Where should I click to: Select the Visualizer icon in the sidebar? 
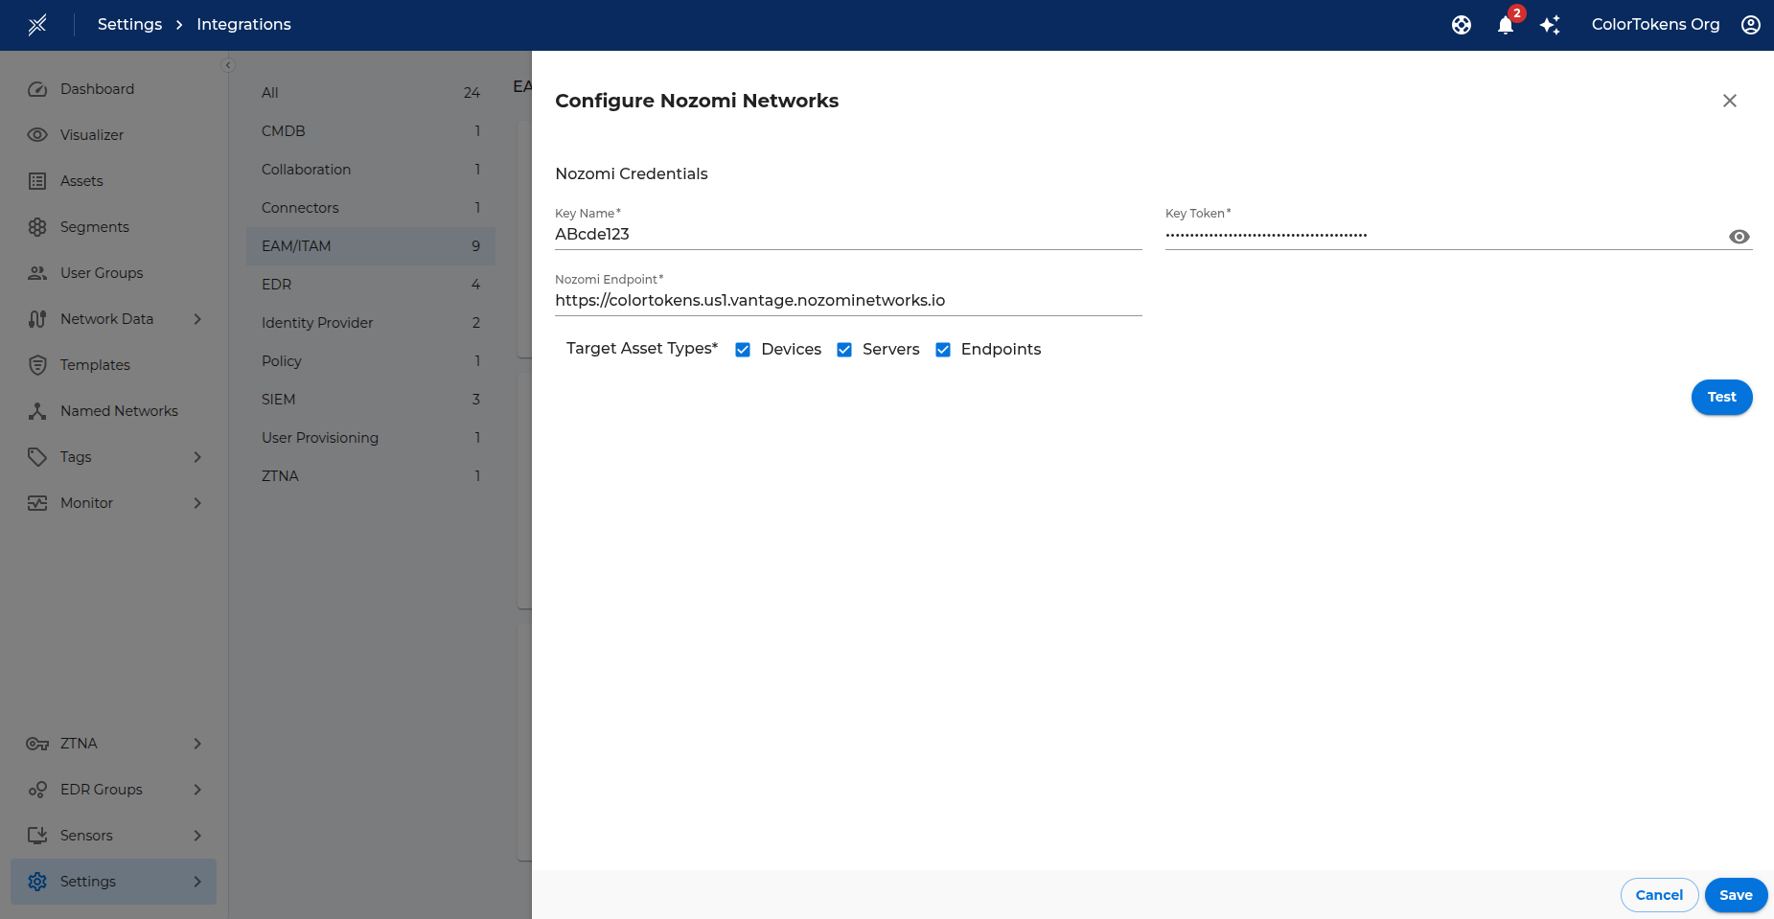pos(36,134)
